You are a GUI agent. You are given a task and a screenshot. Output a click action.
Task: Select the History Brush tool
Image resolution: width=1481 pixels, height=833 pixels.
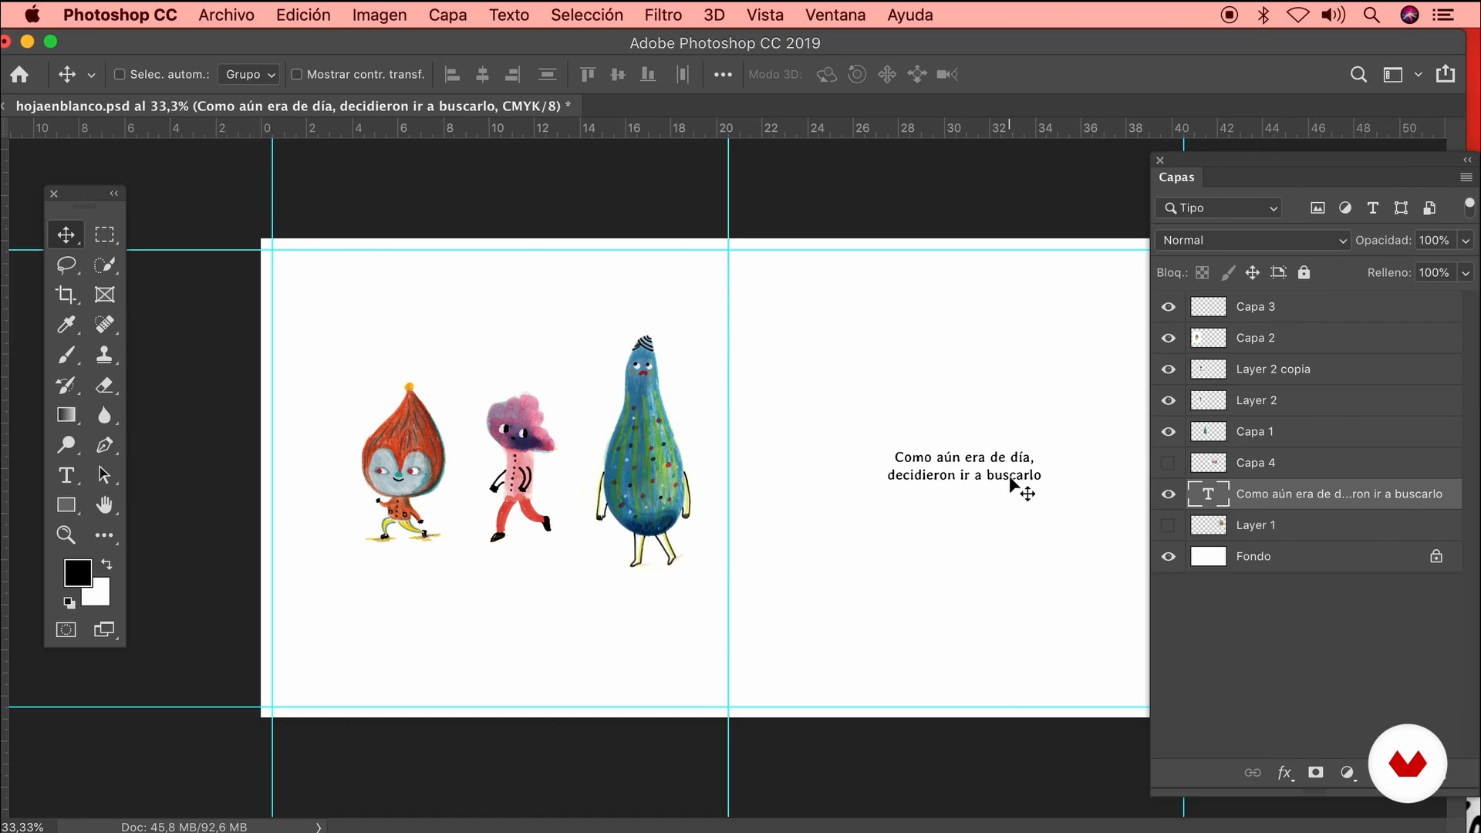tap(66, 385)
